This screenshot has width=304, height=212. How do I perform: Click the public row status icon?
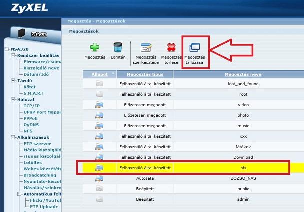(x=99, y=189)
